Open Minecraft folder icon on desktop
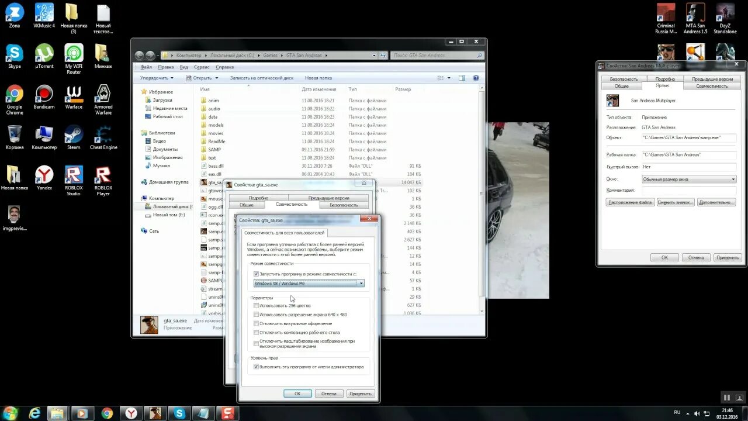This screenshot has height=421, width=748. tap(103, 56)
